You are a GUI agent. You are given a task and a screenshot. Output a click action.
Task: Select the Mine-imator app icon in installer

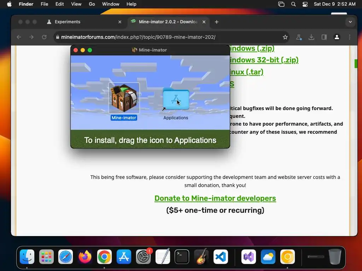[x=124, y=98]
